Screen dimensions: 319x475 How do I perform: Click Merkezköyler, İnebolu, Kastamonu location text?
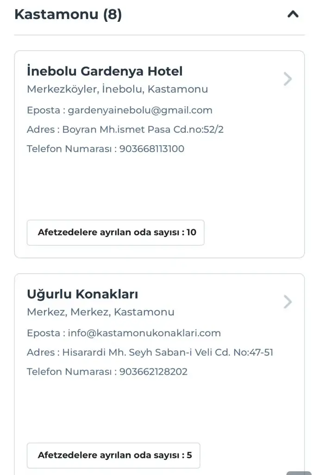tap(117, 89)
